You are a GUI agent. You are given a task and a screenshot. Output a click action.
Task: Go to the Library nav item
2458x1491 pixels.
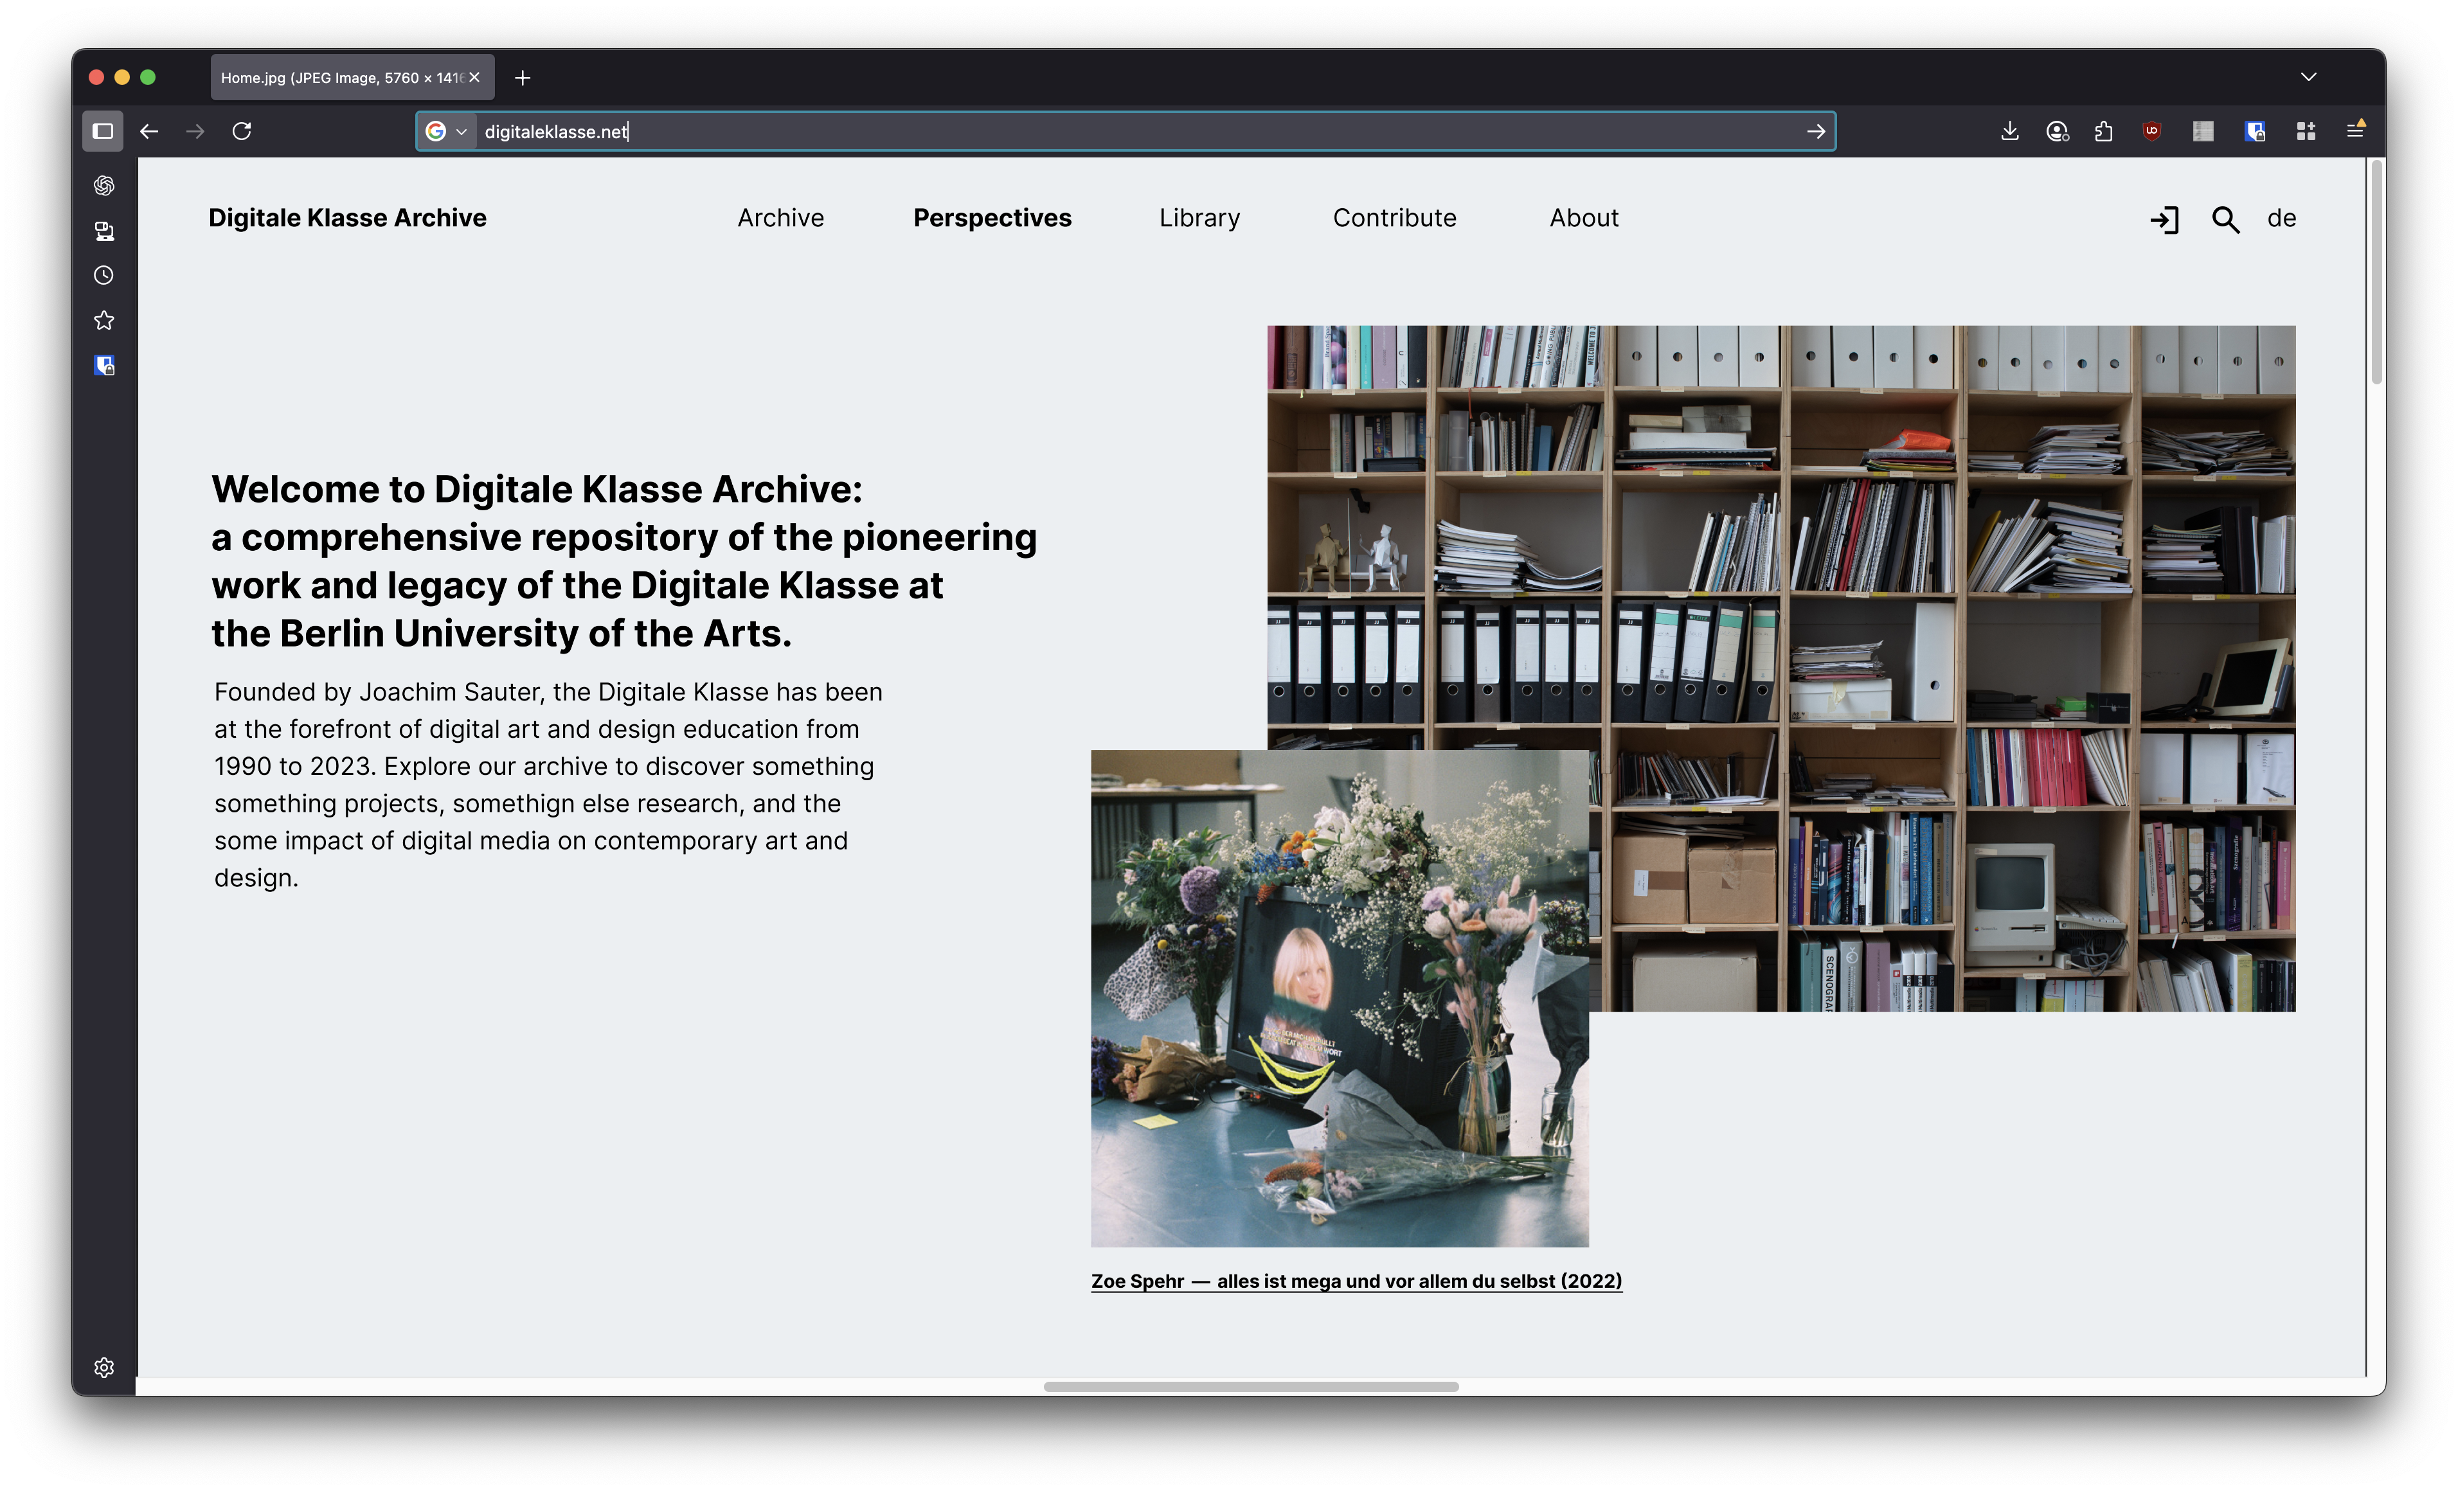(1199, 219)
